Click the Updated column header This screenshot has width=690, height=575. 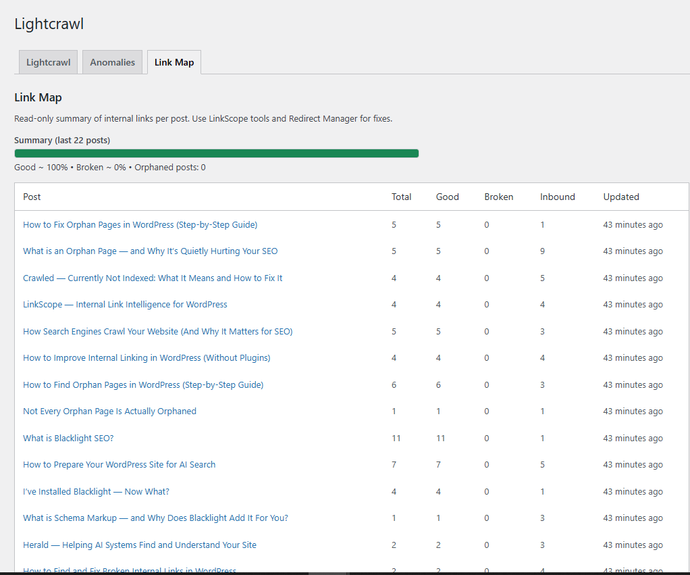click(x=620, y=197)
